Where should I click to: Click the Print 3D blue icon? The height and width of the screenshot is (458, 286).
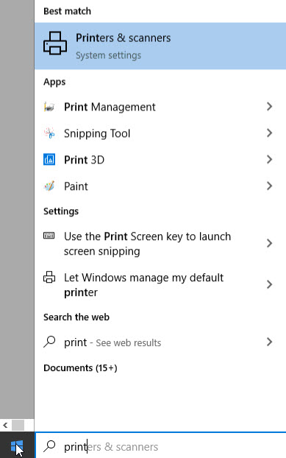(49, 160)
